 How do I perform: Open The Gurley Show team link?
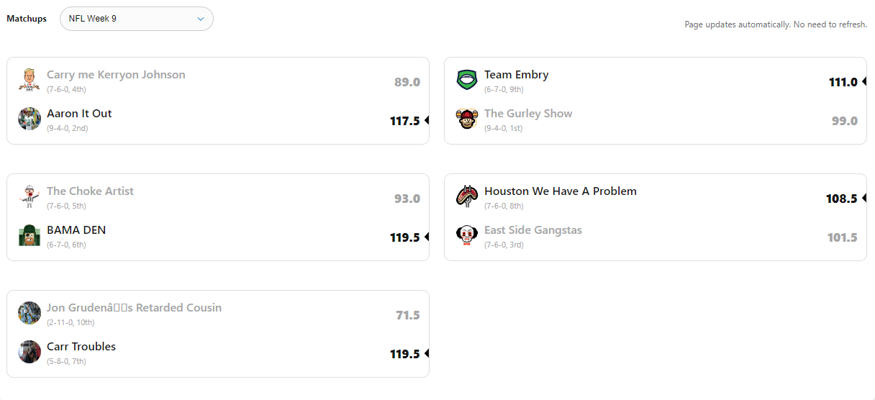pyautogui.click(x=528, y=114)
